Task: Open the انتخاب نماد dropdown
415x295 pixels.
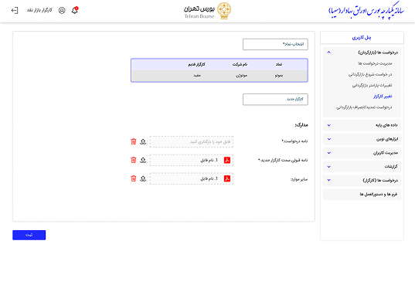Action: (x=275, y=44)
